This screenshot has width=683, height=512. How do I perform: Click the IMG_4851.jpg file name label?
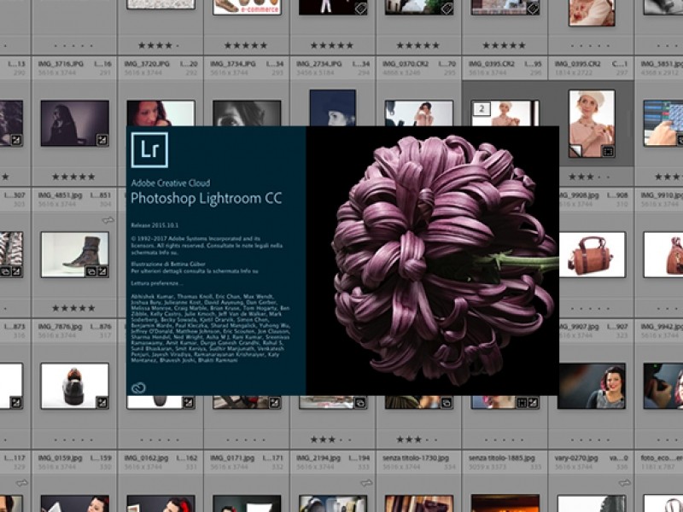59,195
